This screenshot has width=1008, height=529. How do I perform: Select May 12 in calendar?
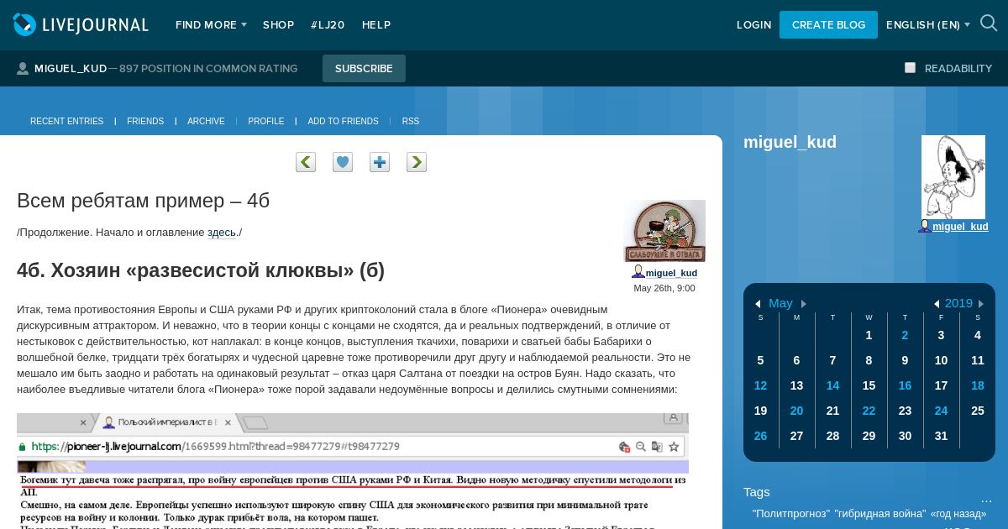point(760,385)
